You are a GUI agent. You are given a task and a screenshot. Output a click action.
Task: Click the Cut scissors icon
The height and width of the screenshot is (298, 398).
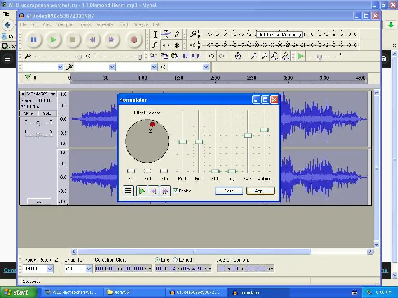tap(153, 56)
